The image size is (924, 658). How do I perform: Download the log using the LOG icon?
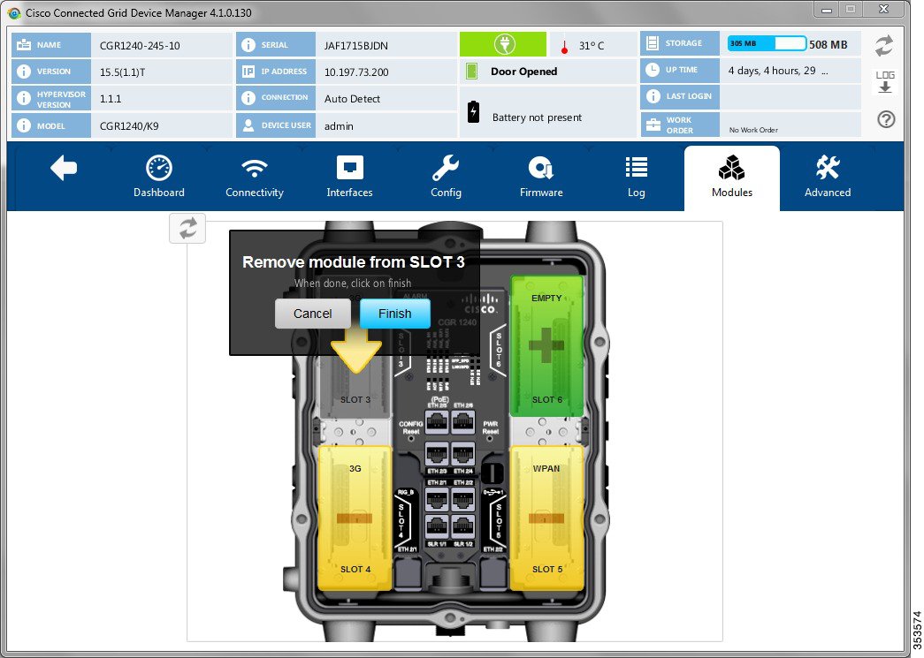coord(885,82)
